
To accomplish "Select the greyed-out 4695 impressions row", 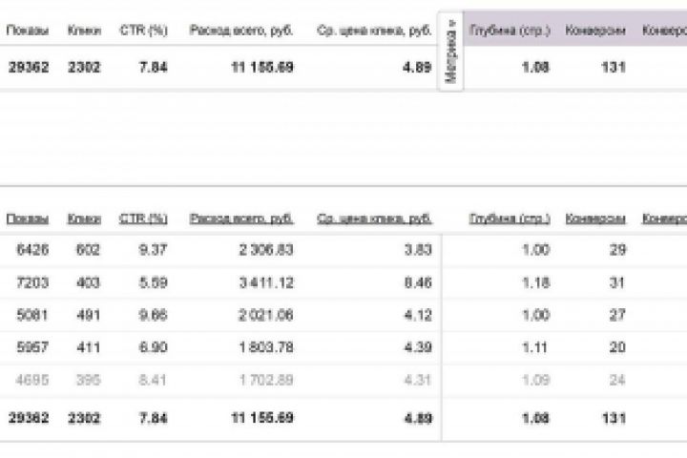I will pos(31,378).
